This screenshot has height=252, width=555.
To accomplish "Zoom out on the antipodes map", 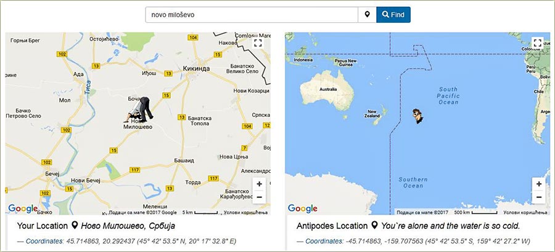I will tap(539, 197).
